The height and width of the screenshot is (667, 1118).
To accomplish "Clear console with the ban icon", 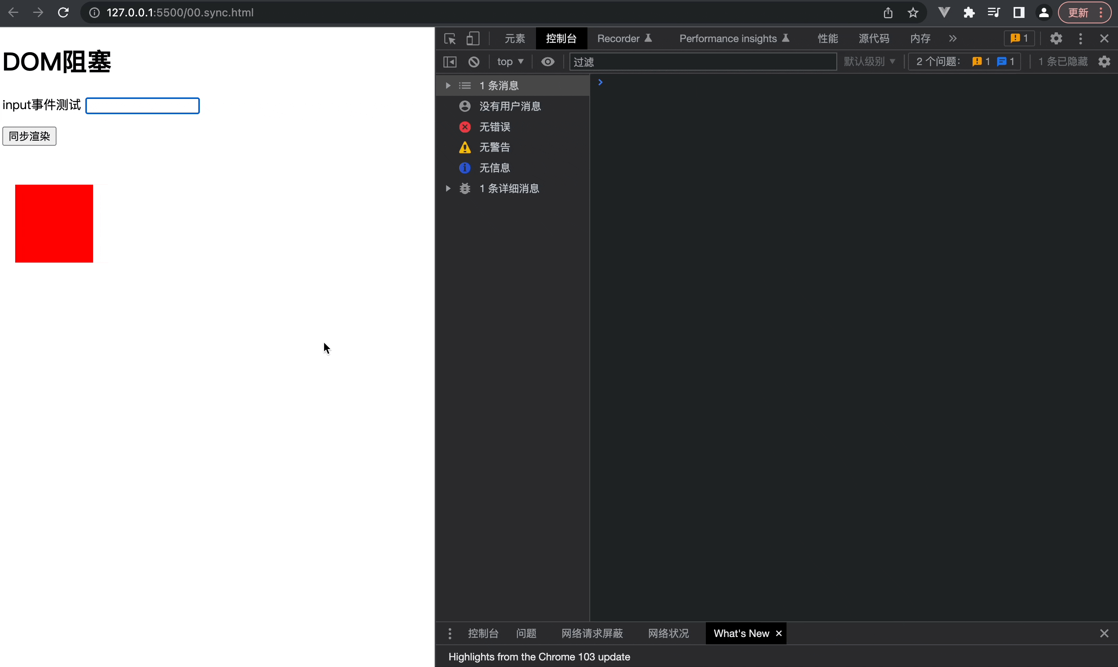I will tap(474, 62).
